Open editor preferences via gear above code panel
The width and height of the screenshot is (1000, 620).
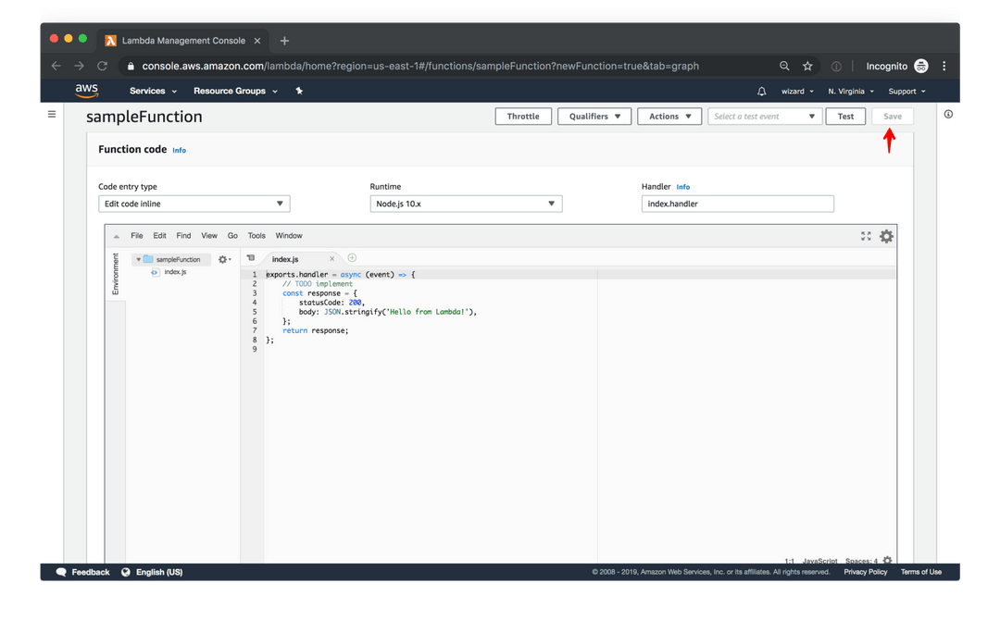pos(886,236)
